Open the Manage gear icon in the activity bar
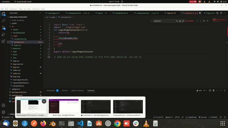This screenshot has height=128, width=228. (x=3, y=112)
